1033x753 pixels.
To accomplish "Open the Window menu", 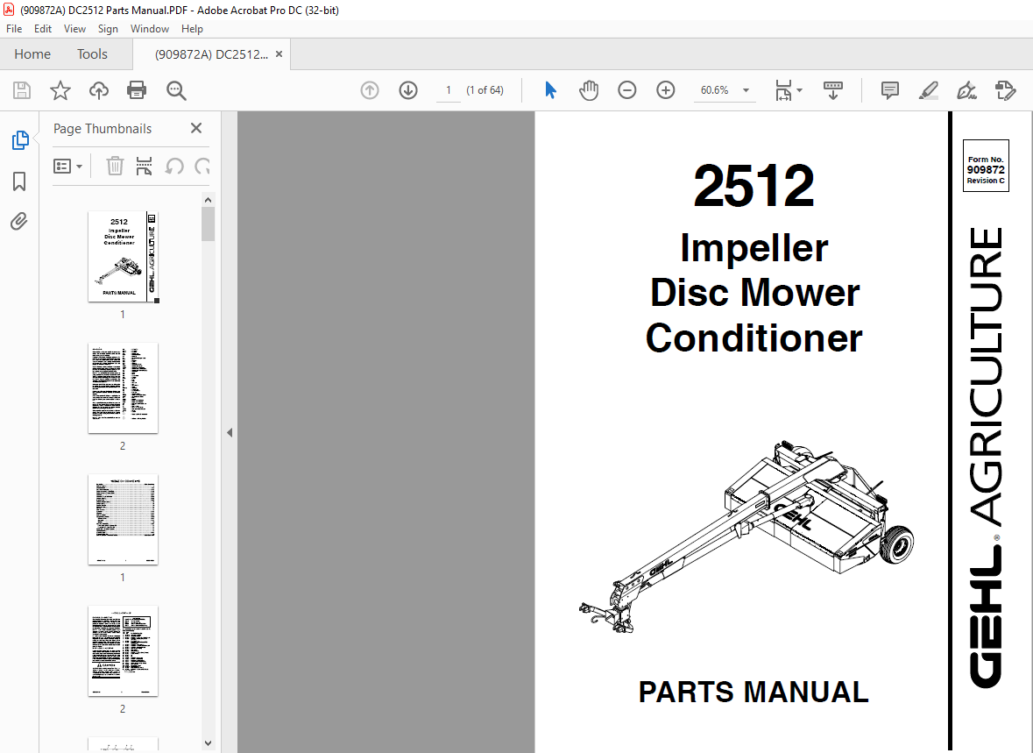I will pos(150,28).
